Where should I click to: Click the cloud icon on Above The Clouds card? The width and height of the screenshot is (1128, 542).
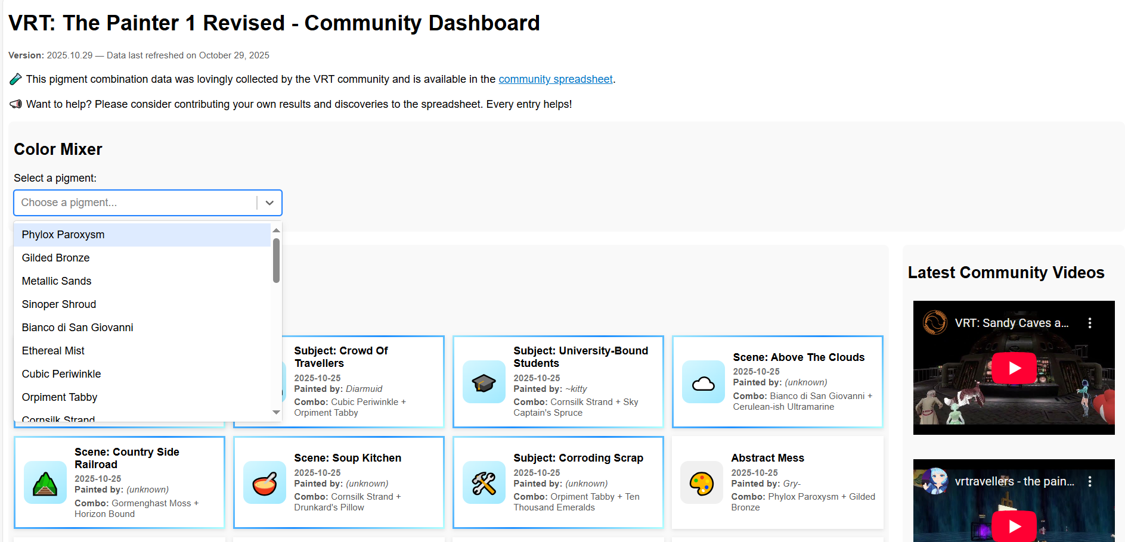click(703, 382)
